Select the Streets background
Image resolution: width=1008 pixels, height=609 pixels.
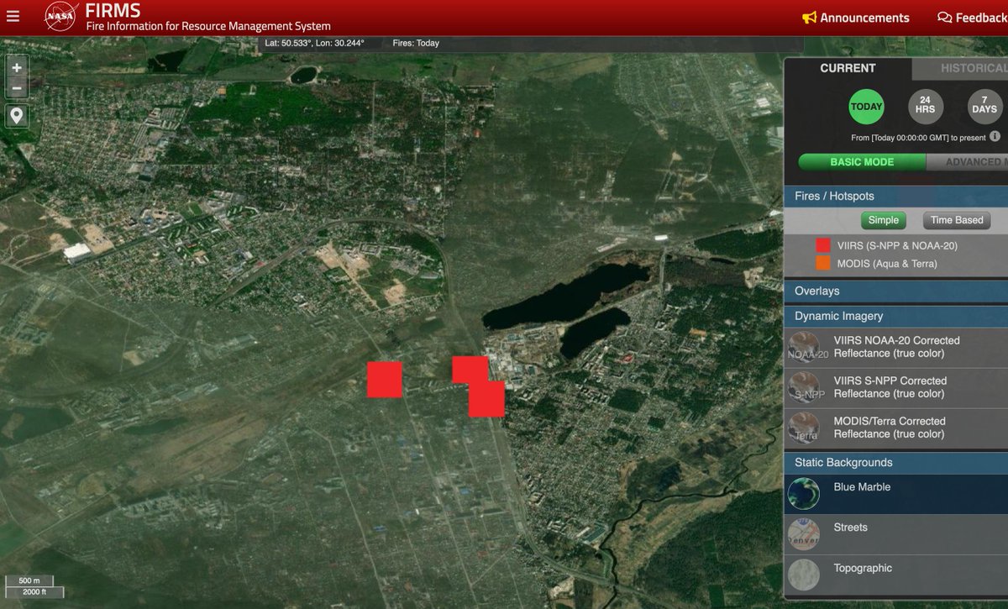[895, 534]
